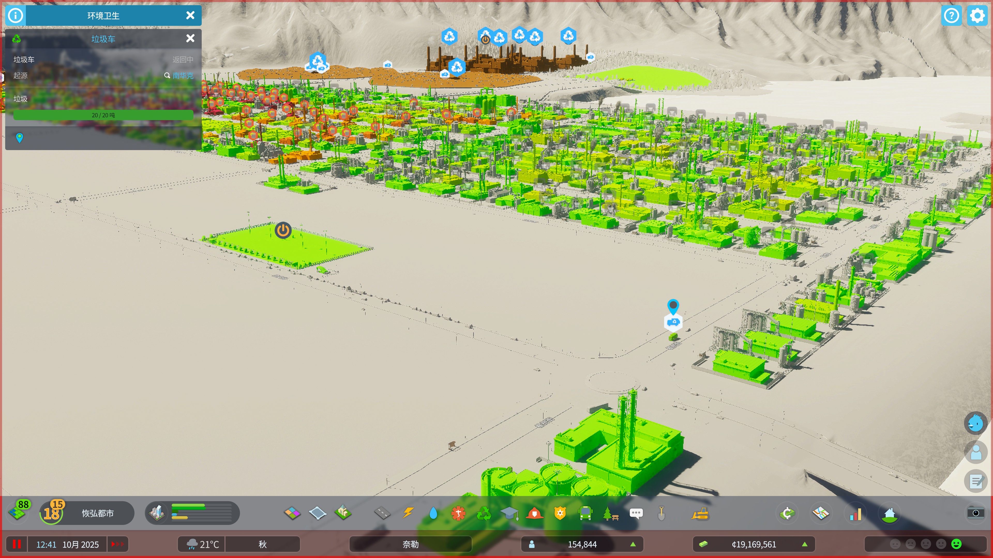Screen dimensions: 993x558
Task: Open the Education graduation cap menu
Action: click(509, 513)
